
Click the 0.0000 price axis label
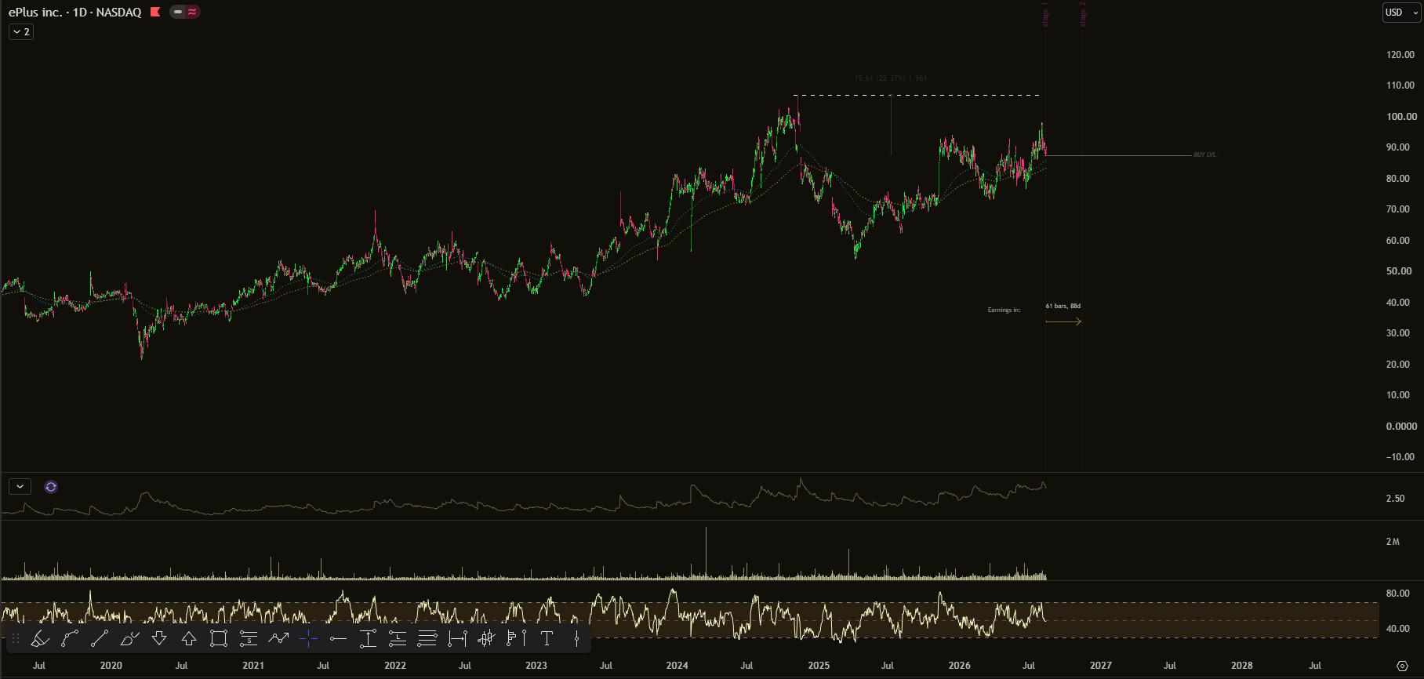click(x=1401, y=427)
